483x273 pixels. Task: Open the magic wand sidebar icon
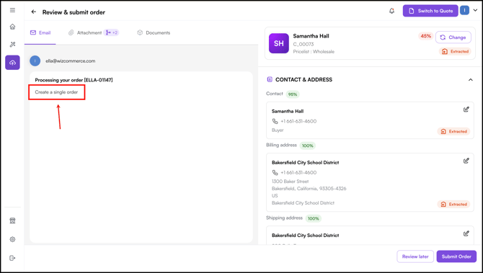pyautogui.click(x=12, y=45)
